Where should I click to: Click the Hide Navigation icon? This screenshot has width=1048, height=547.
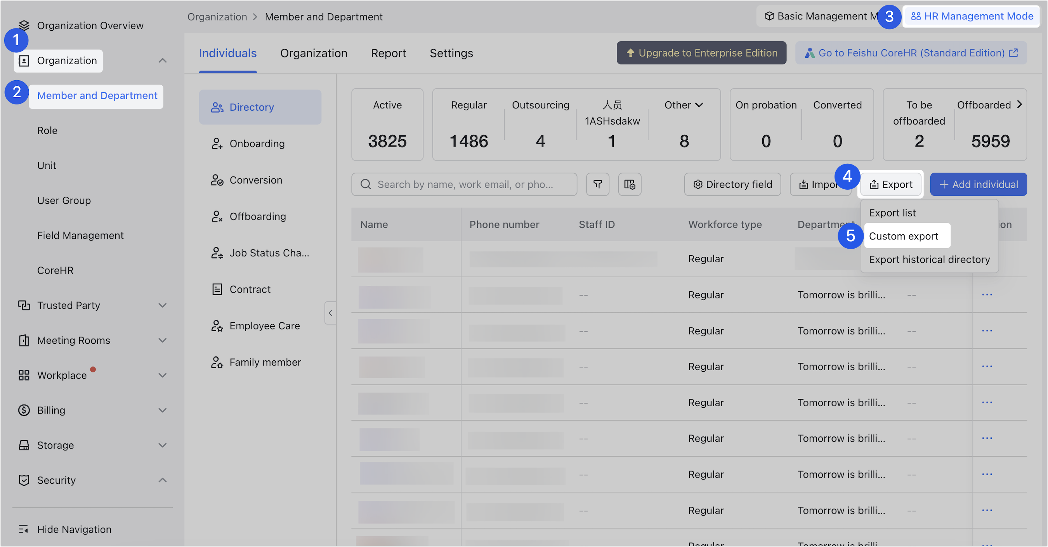click(24, 529)
